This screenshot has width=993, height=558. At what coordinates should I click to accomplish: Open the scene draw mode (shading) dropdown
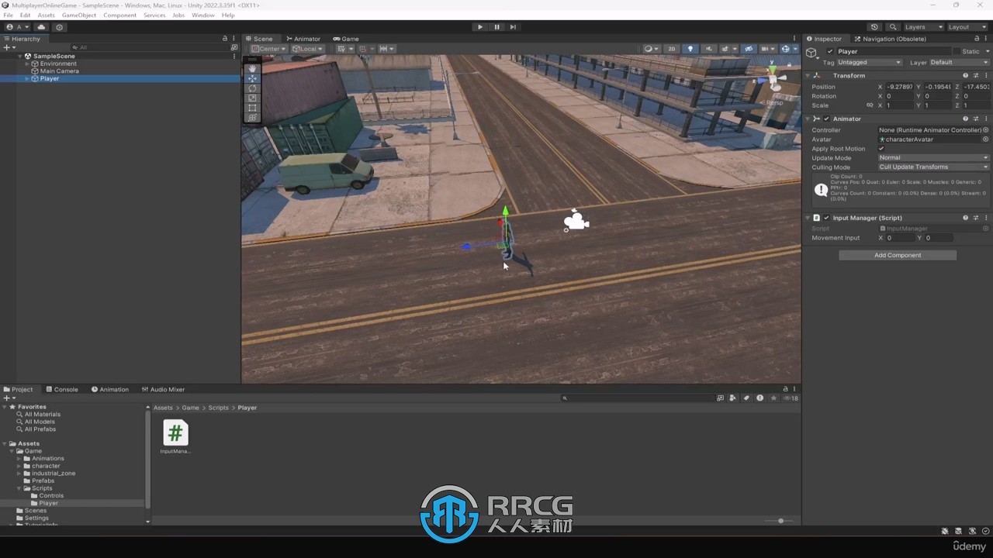pyautogui.click(x=650, y=49)
